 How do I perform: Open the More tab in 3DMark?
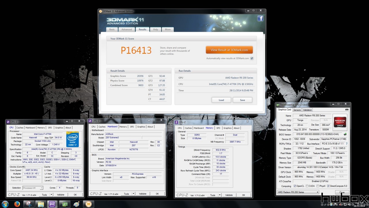[168, 29]
